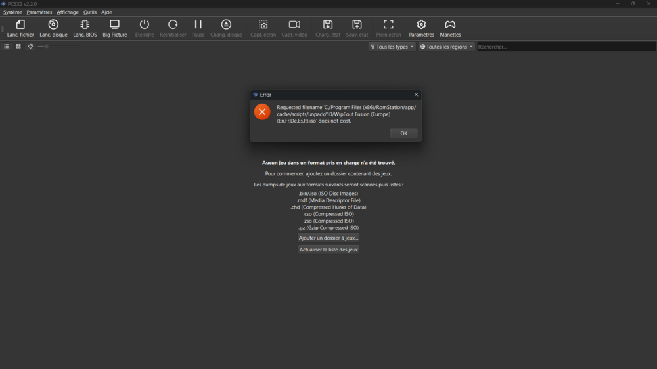Click the Plein écran fullscreen icon
Viewport: 657px width, 369px height.
click(388, 28)
